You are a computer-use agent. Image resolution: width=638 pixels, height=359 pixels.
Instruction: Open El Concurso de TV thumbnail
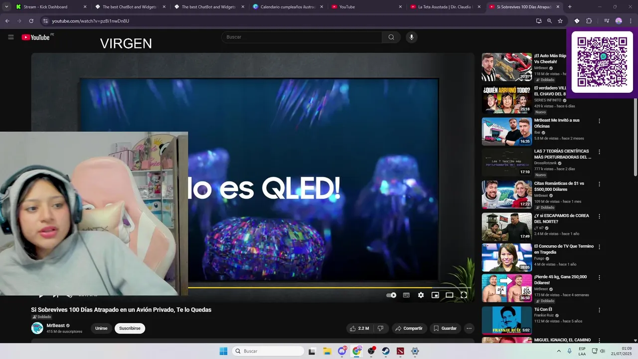point(506,257)
